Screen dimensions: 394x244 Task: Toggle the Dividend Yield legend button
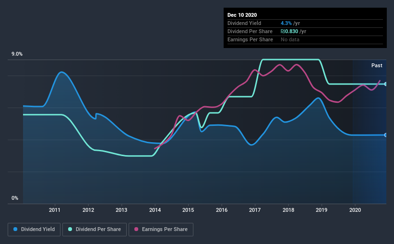(34, 230)
